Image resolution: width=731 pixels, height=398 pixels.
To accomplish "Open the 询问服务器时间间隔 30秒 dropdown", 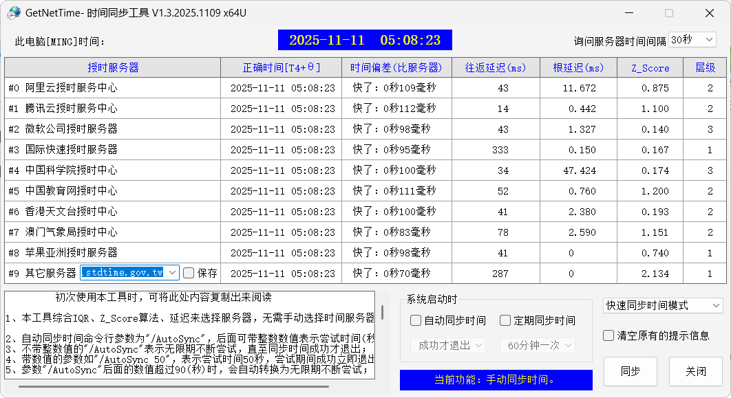I will point(692,40).
